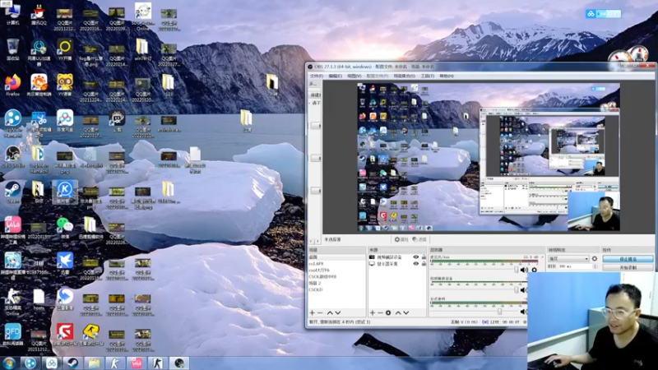Open transition properties gear icon
658x370 pixels.
tap(595, 259)
